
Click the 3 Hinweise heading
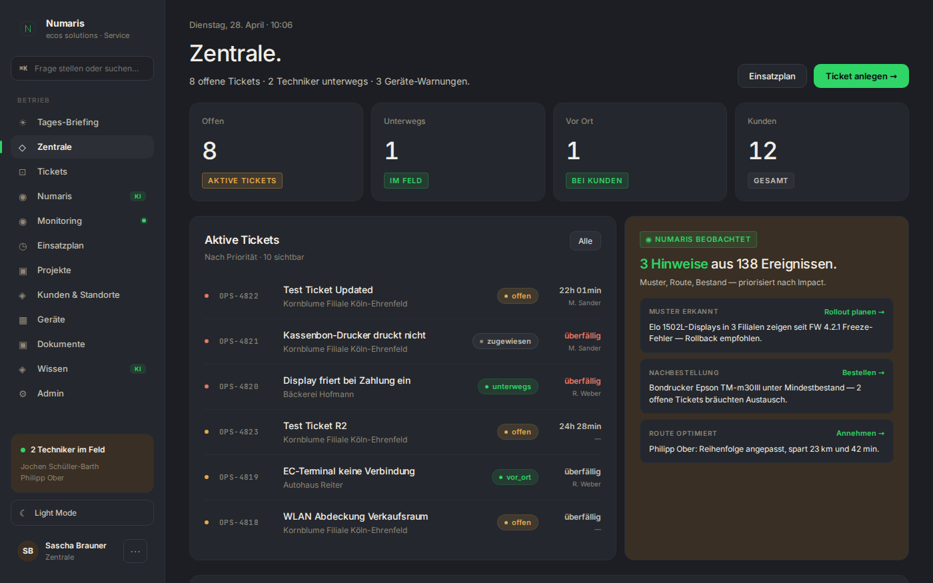(x=738, y=264)
